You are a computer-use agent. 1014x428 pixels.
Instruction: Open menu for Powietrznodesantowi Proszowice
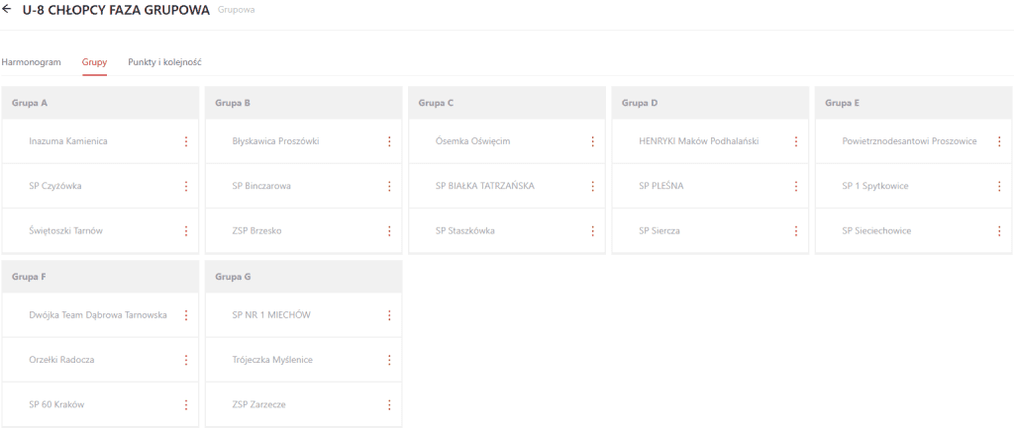(999, 141)
